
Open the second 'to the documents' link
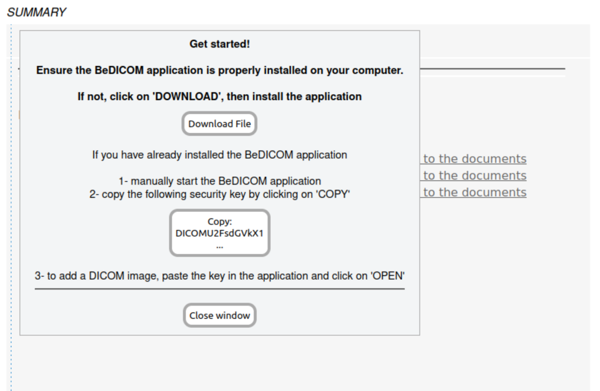coord(475,176)
